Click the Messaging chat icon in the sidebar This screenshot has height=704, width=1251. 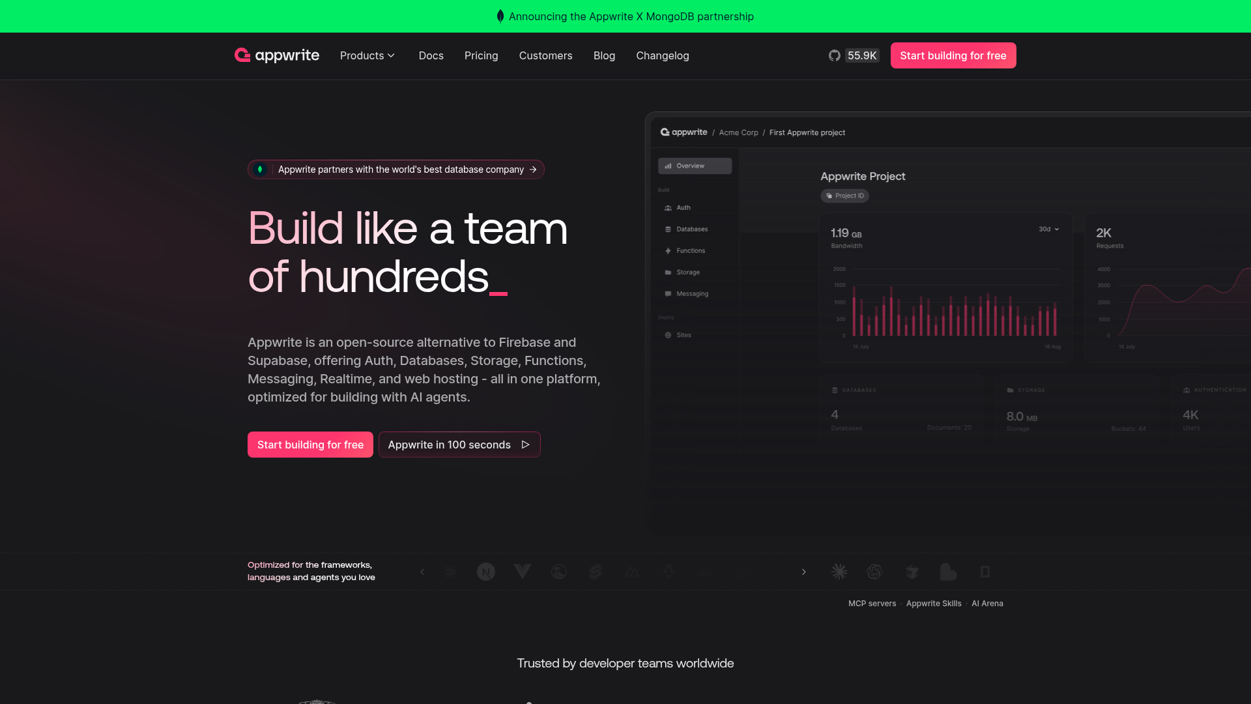[668, 294]
